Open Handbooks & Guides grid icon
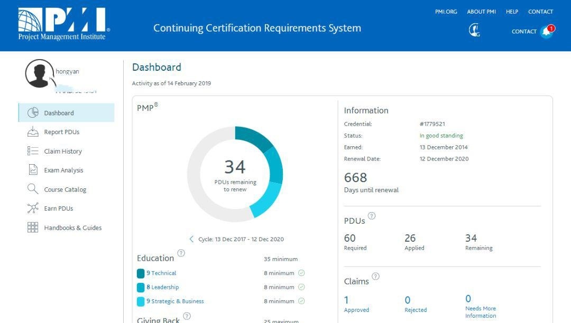The height and width of the screenshot is (323, 571). coord(33,227)
